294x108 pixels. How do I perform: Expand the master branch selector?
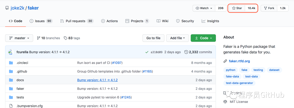pyautogui.click(x=19, y=38)
